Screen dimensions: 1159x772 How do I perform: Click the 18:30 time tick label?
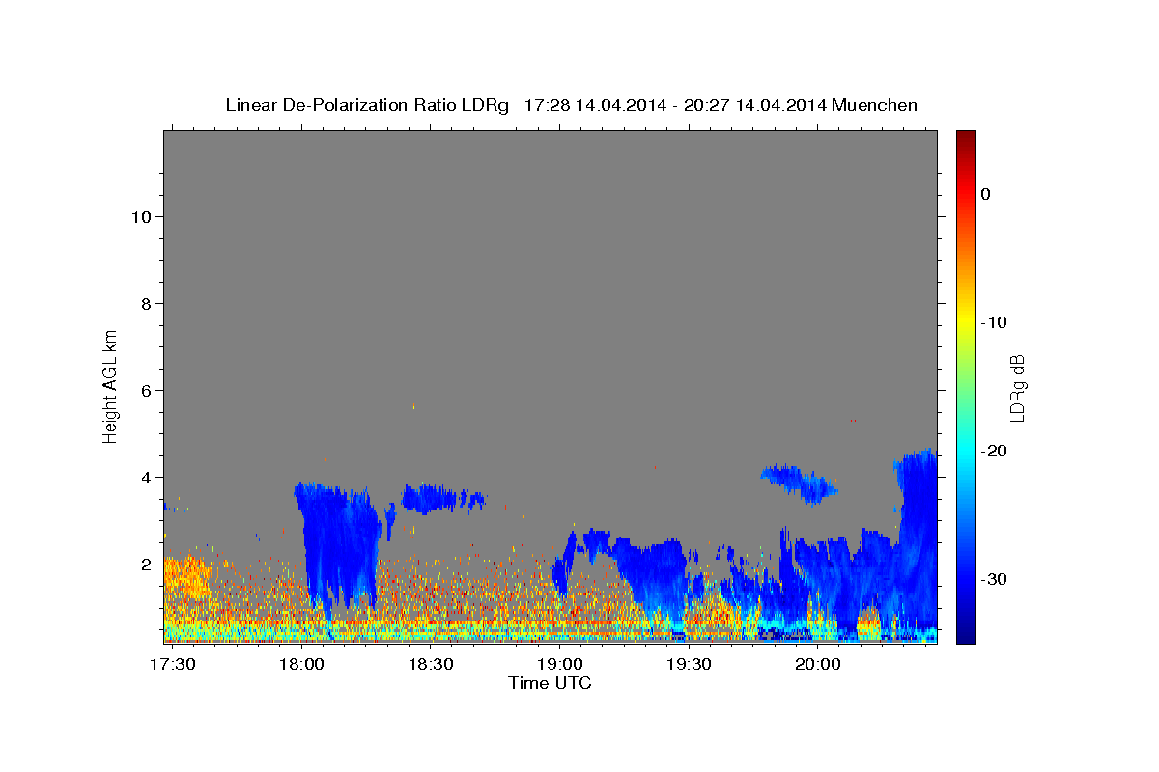click(x=431, y=664)
